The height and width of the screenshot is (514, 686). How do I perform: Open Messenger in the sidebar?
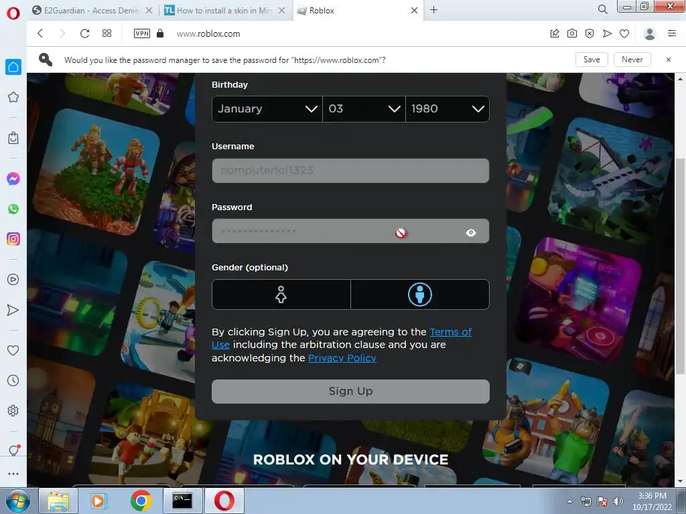pyautogui.click(x=13, y=179)
